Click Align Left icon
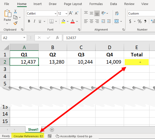Image resolution: width=155 pixels, height=139 pixels. click(86, 21)
